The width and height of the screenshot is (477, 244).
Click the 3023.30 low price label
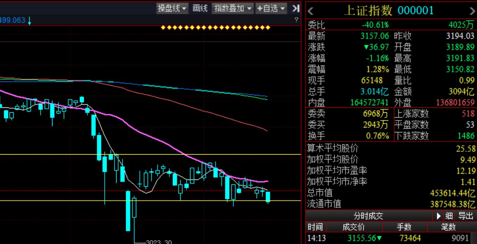[158, 242]
